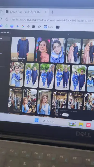Open the blue headscarf selfie thumbnail in top row
The width and height of the screenshot is (94, 167).
click(58, 50)
